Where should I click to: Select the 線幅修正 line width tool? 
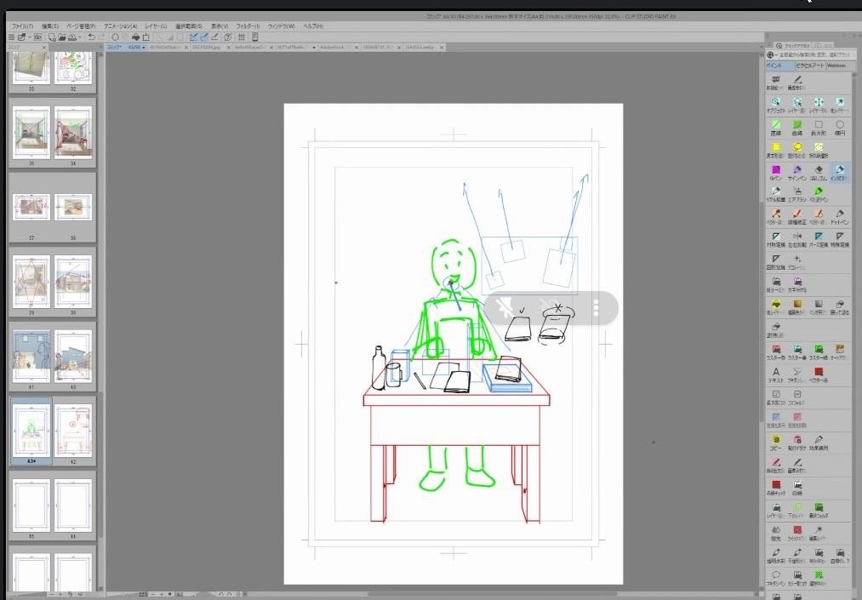pyautogui.click(x=797, y=217)
